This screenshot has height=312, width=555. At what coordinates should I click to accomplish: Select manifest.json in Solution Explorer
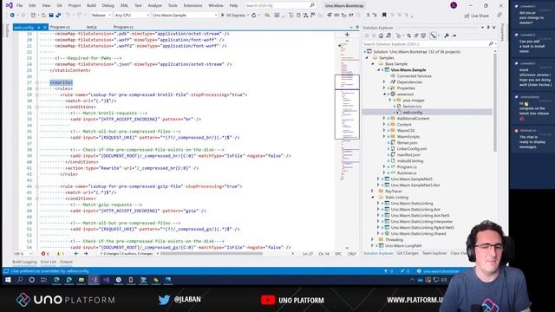pos(408,155)
